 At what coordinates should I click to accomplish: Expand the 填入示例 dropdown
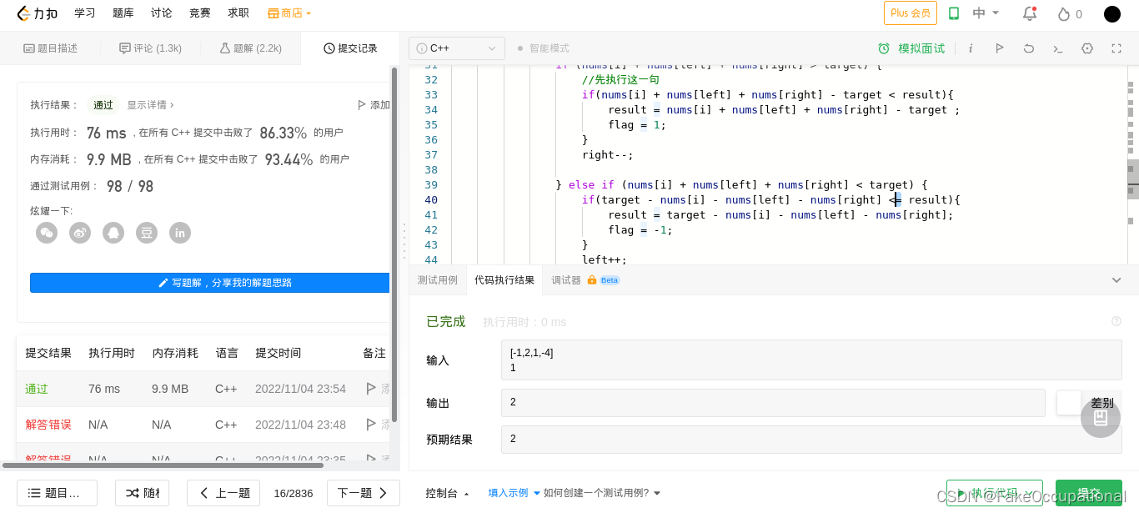[514, 493]
